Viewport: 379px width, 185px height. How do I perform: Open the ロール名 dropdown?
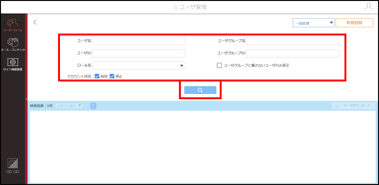[x=139, y=66]
